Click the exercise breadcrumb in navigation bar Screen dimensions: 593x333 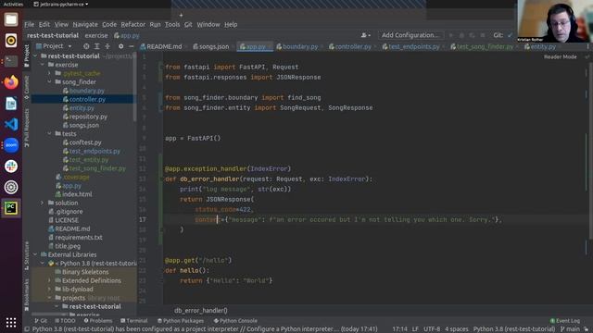[x=96, y=35]
